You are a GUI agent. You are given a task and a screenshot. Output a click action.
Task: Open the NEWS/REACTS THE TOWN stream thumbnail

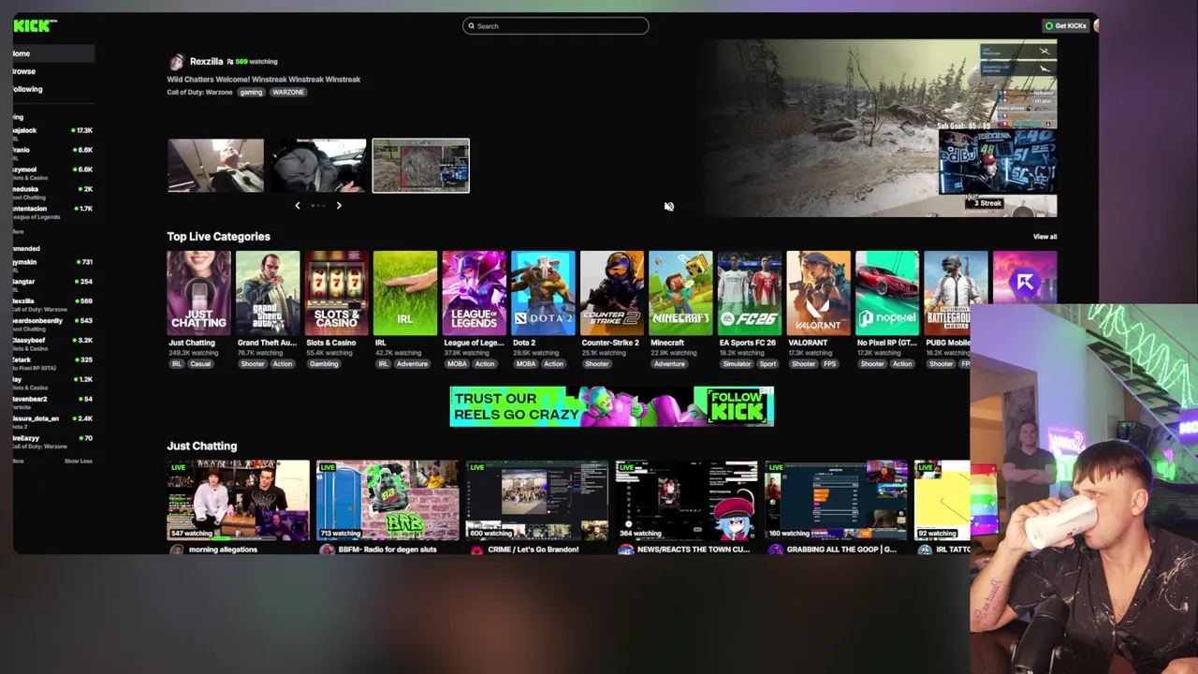687,500
